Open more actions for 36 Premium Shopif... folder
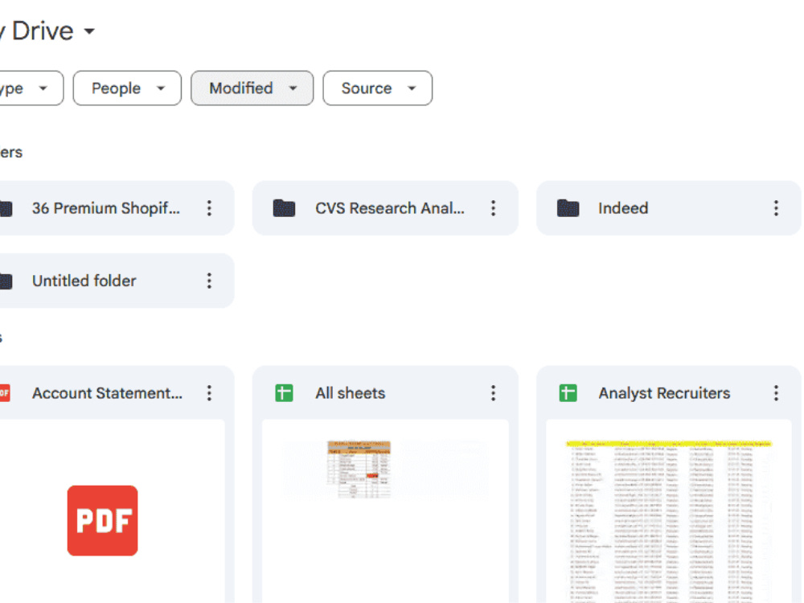Viewport: 804px width, 603px height. 209,208
